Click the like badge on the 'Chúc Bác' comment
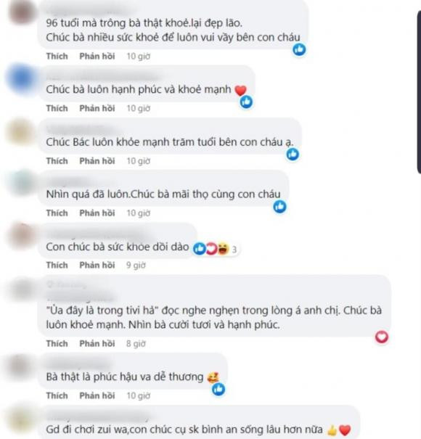Viewport: 421px width, 439px height. 293,155
